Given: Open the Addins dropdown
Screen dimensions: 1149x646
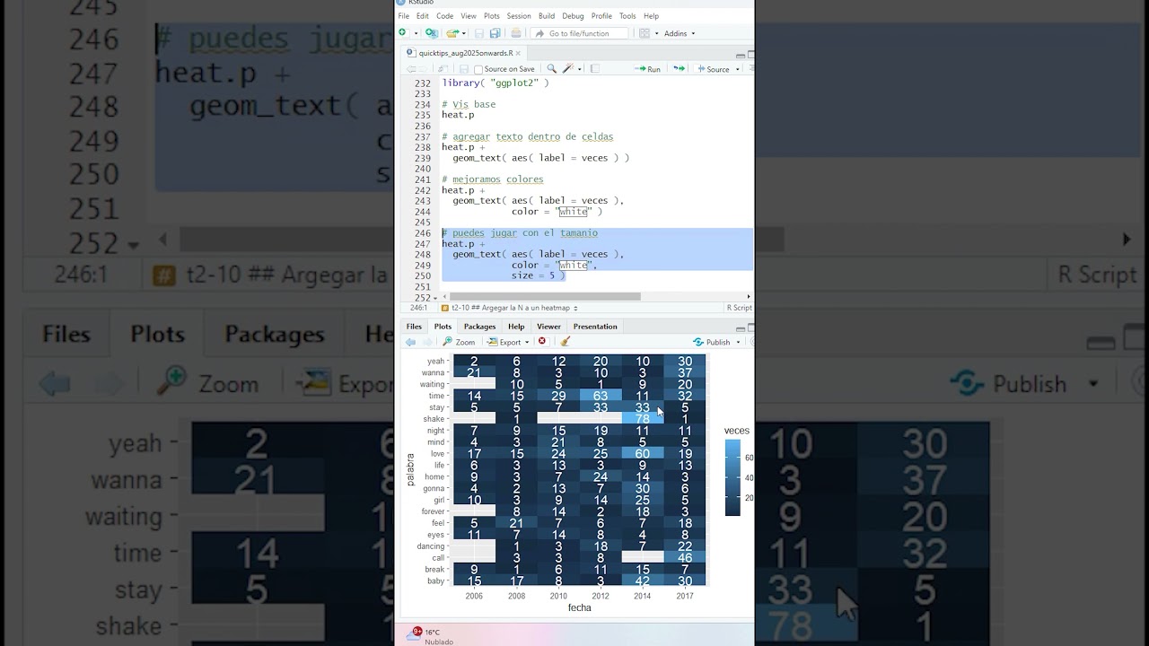Looking at the screenshot, I should [679, 33].
